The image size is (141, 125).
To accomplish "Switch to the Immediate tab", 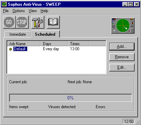I will tap(18, 34).
